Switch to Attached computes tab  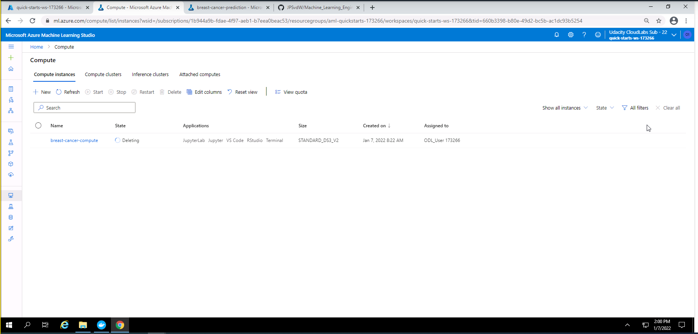[200, 75]
